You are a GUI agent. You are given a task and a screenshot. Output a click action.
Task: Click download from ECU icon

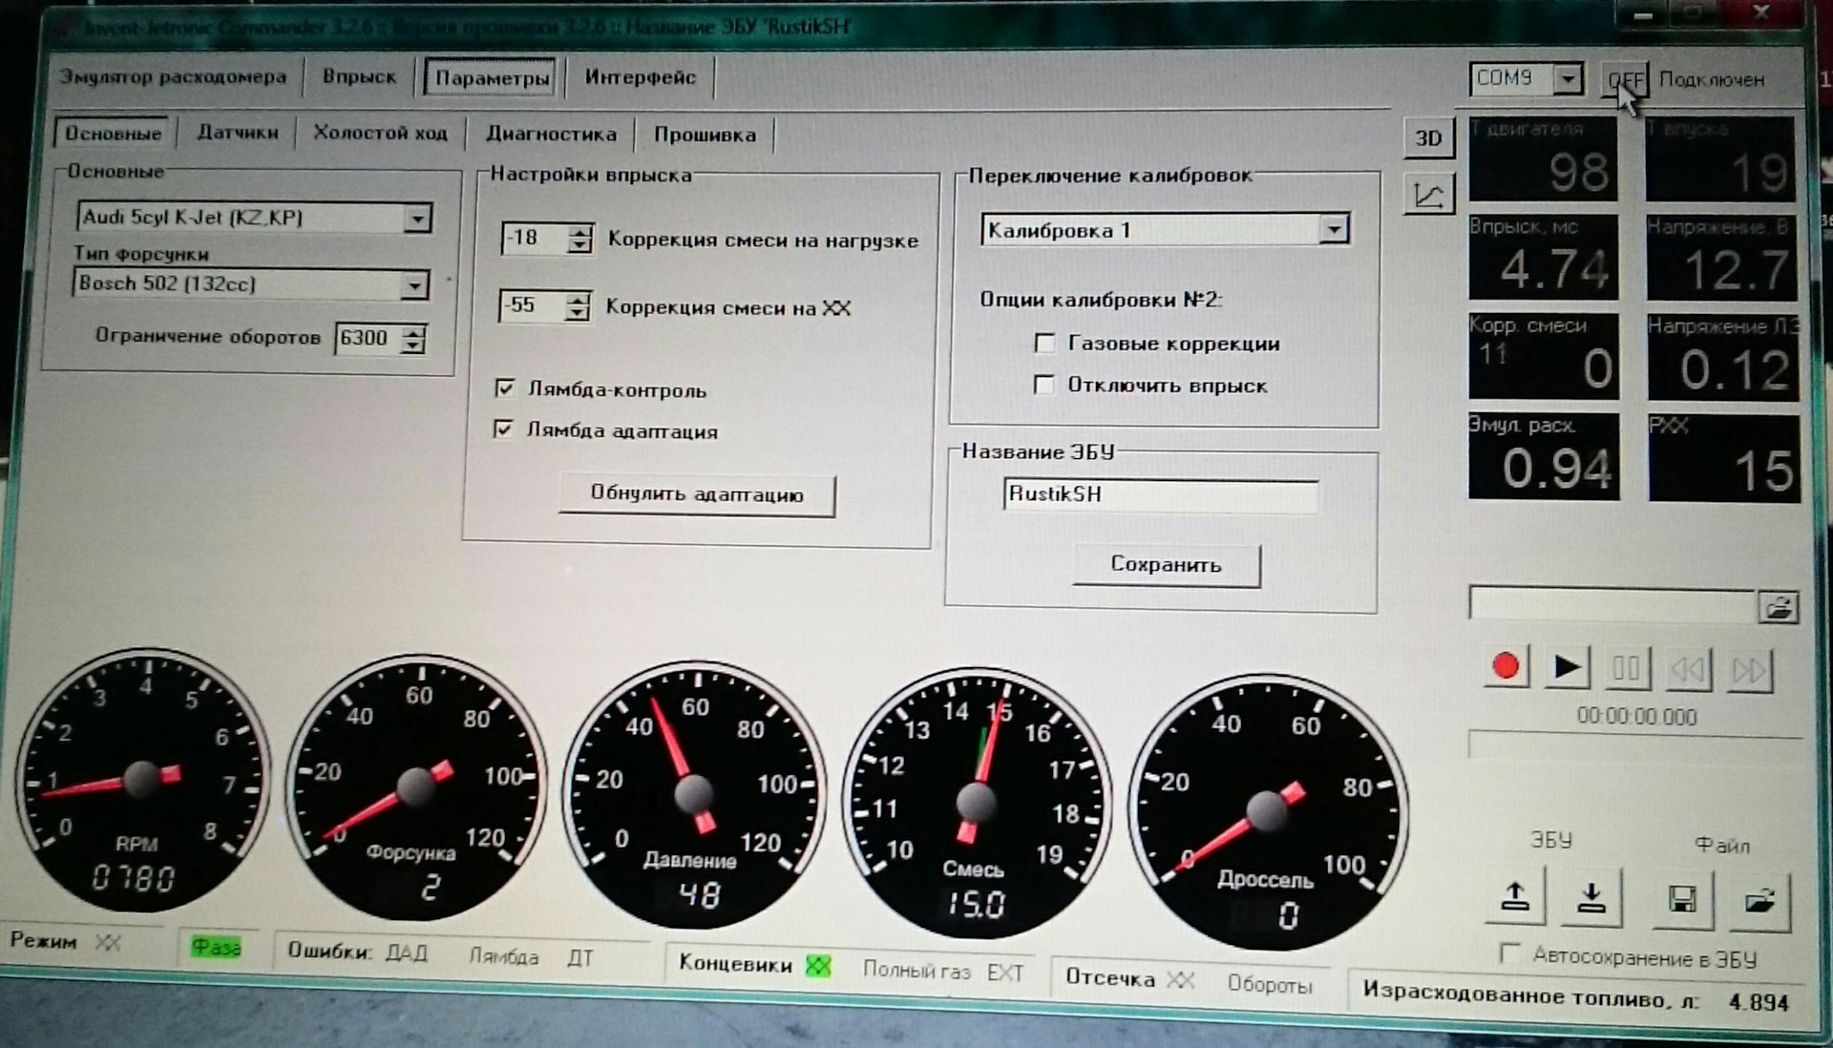pos(1591,898)
